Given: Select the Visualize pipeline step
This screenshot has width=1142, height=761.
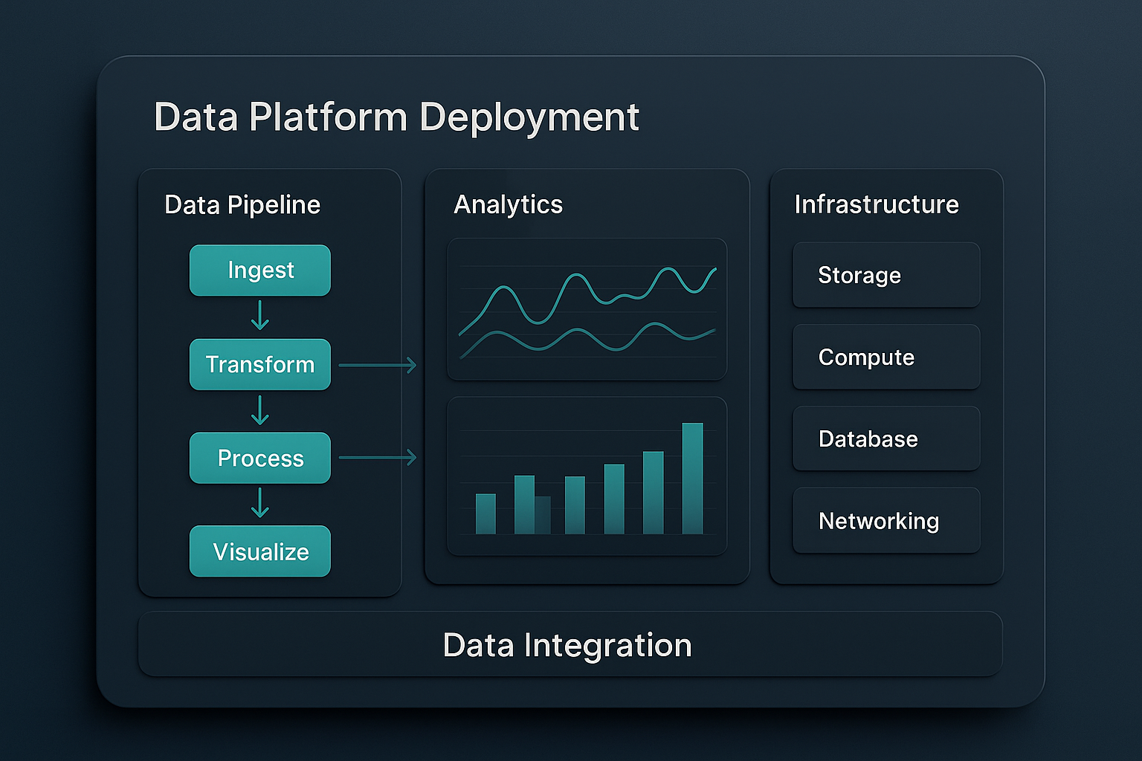Looking at the screenshot, I should (x=259, y=551).
